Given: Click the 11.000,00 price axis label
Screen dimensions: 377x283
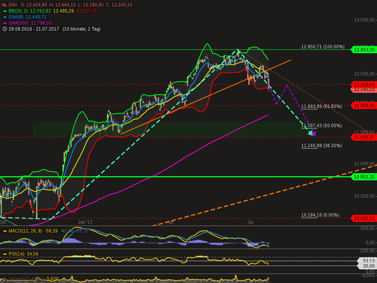Looking at the screenshot, I should click(x=364, y=164).
